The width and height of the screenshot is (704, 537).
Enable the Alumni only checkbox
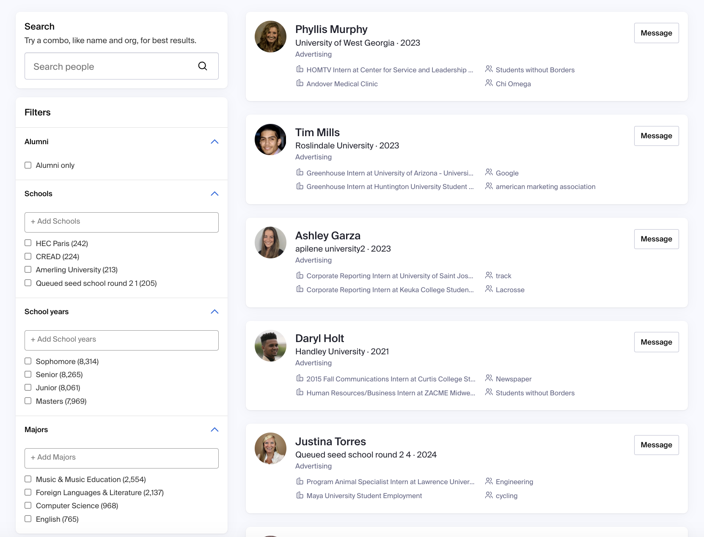pos(28,165)
